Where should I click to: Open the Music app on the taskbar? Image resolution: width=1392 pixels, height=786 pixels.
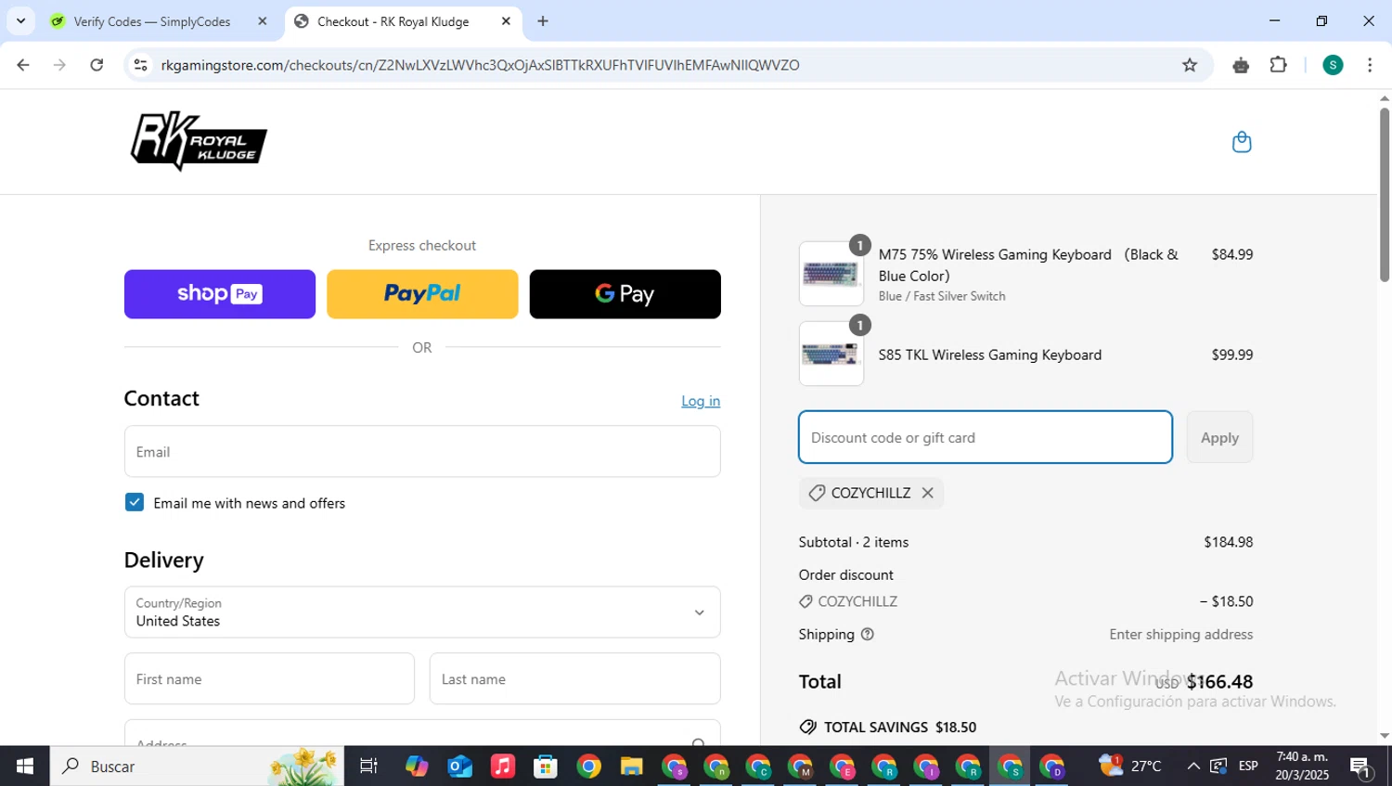click(503, 767)
